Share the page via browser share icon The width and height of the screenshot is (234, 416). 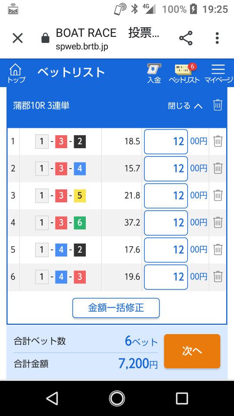pos(186,38)
